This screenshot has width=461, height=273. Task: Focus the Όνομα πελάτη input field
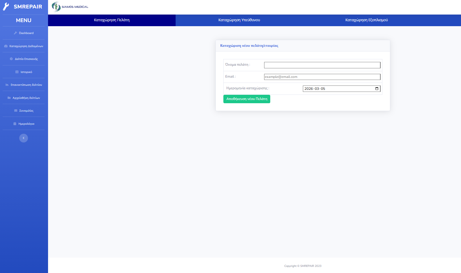tap(322, 65)
